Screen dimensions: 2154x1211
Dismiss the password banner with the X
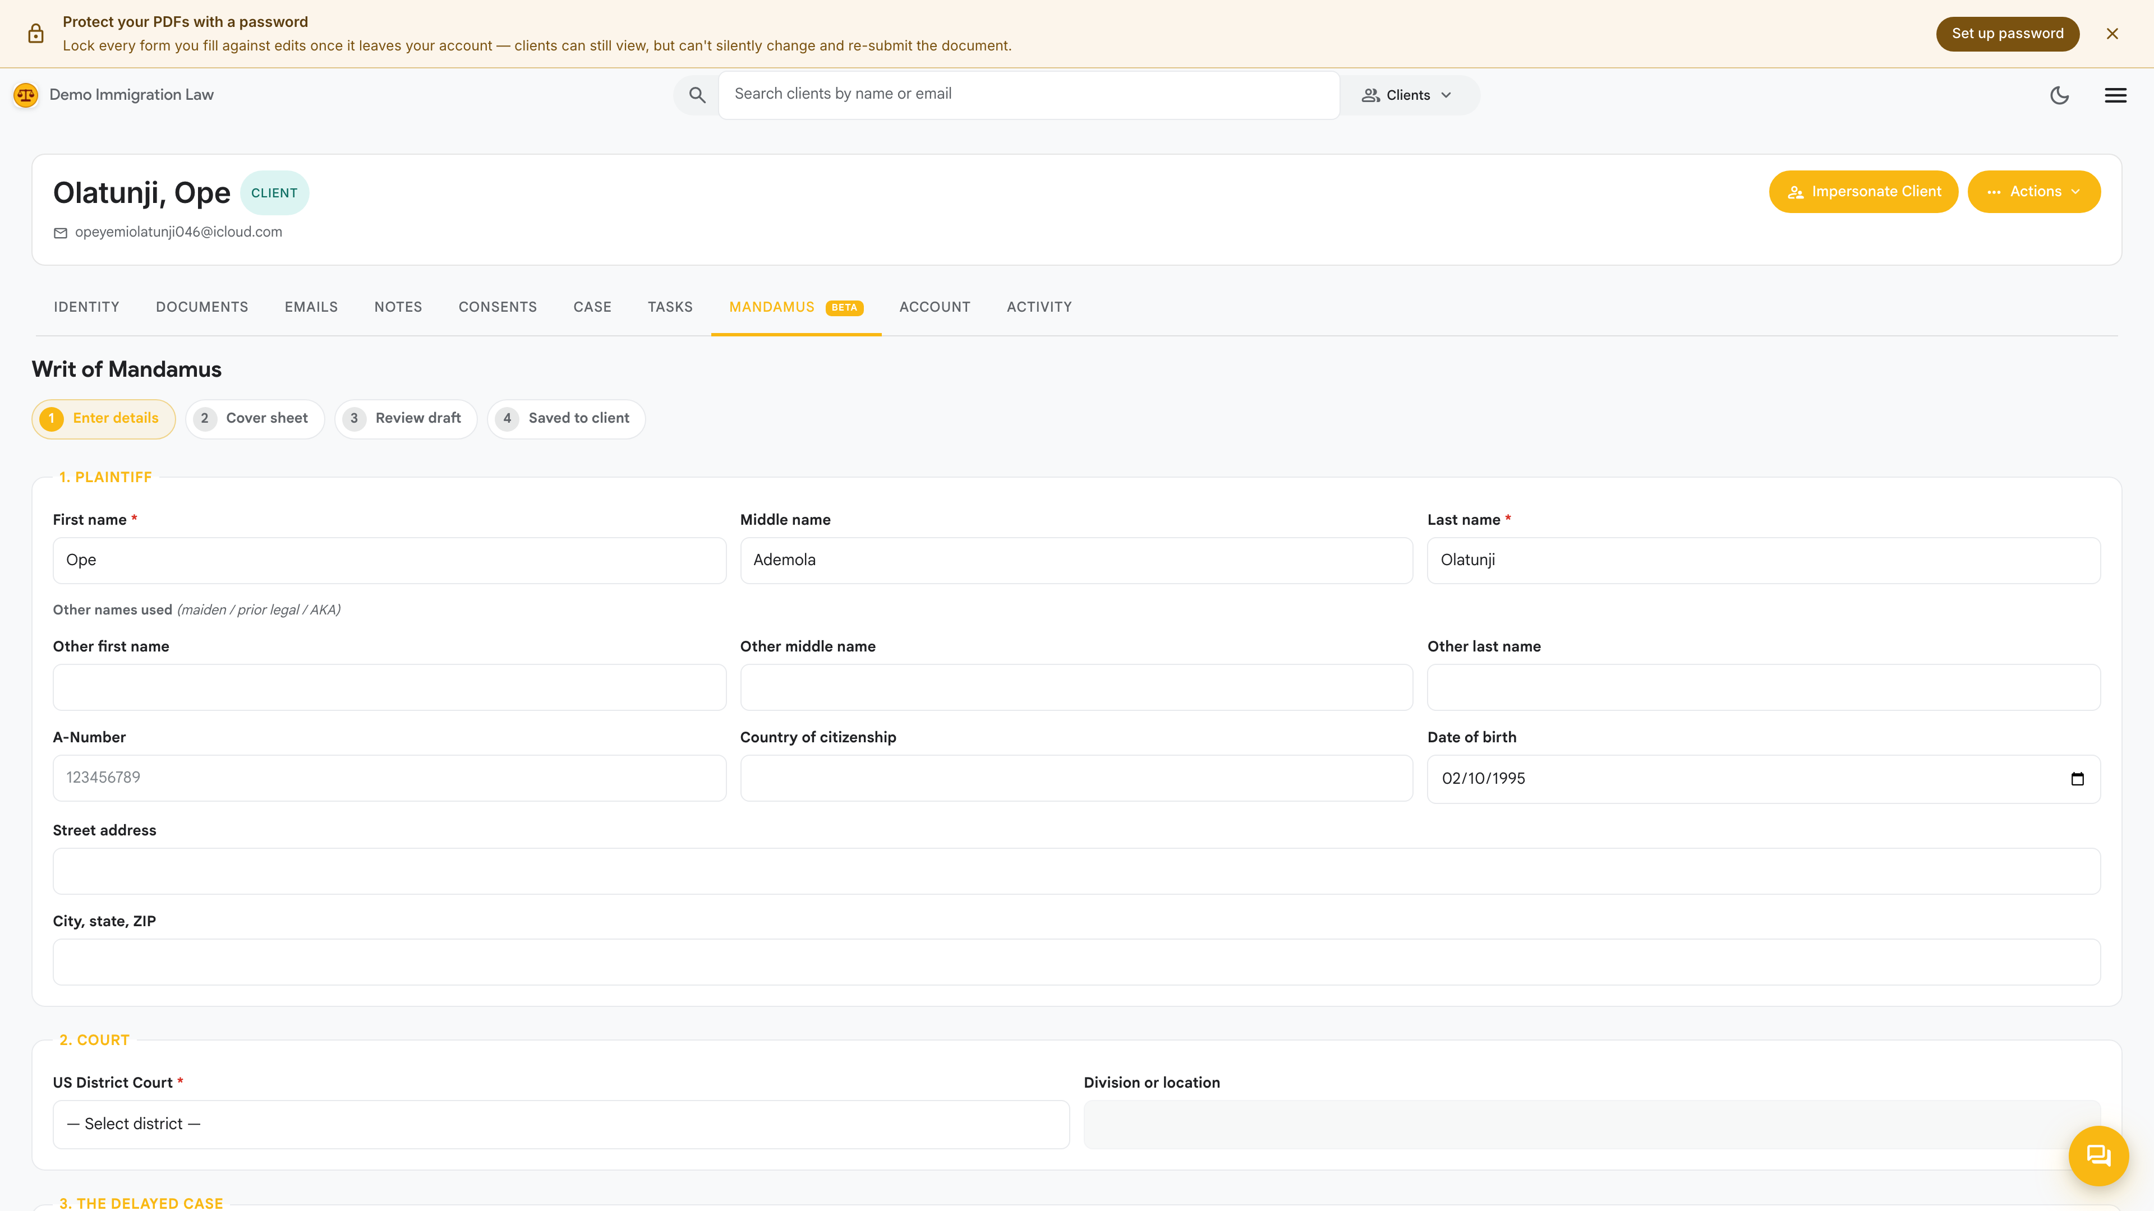pos(2112,34)
